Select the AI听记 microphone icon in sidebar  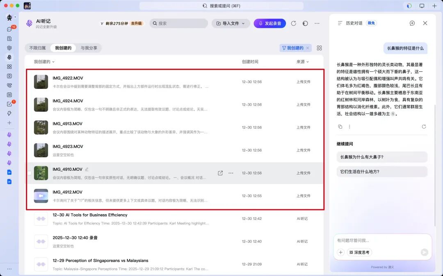pos(9,57)
